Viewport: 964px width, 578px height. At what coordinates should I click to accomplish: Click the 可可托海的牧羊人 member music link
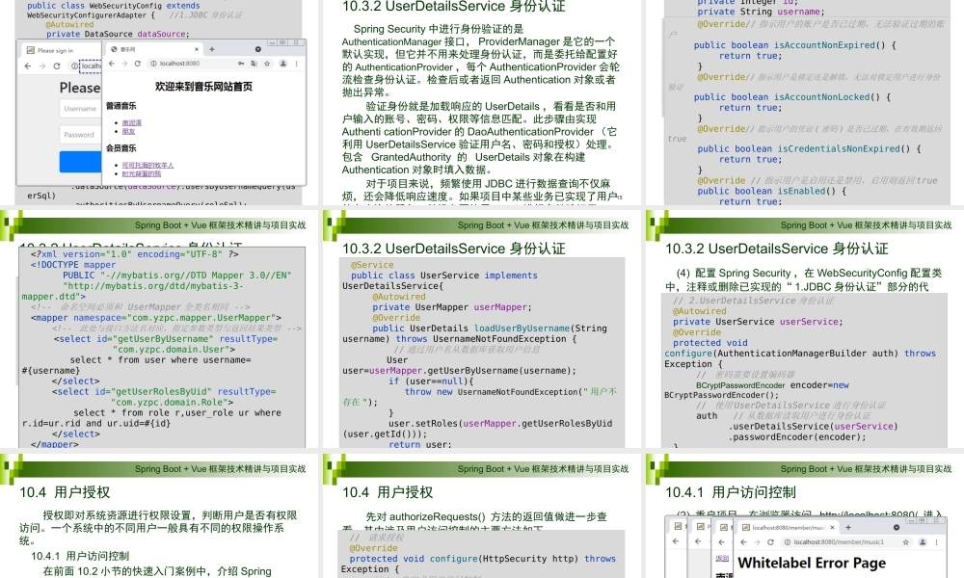(147, 165)
